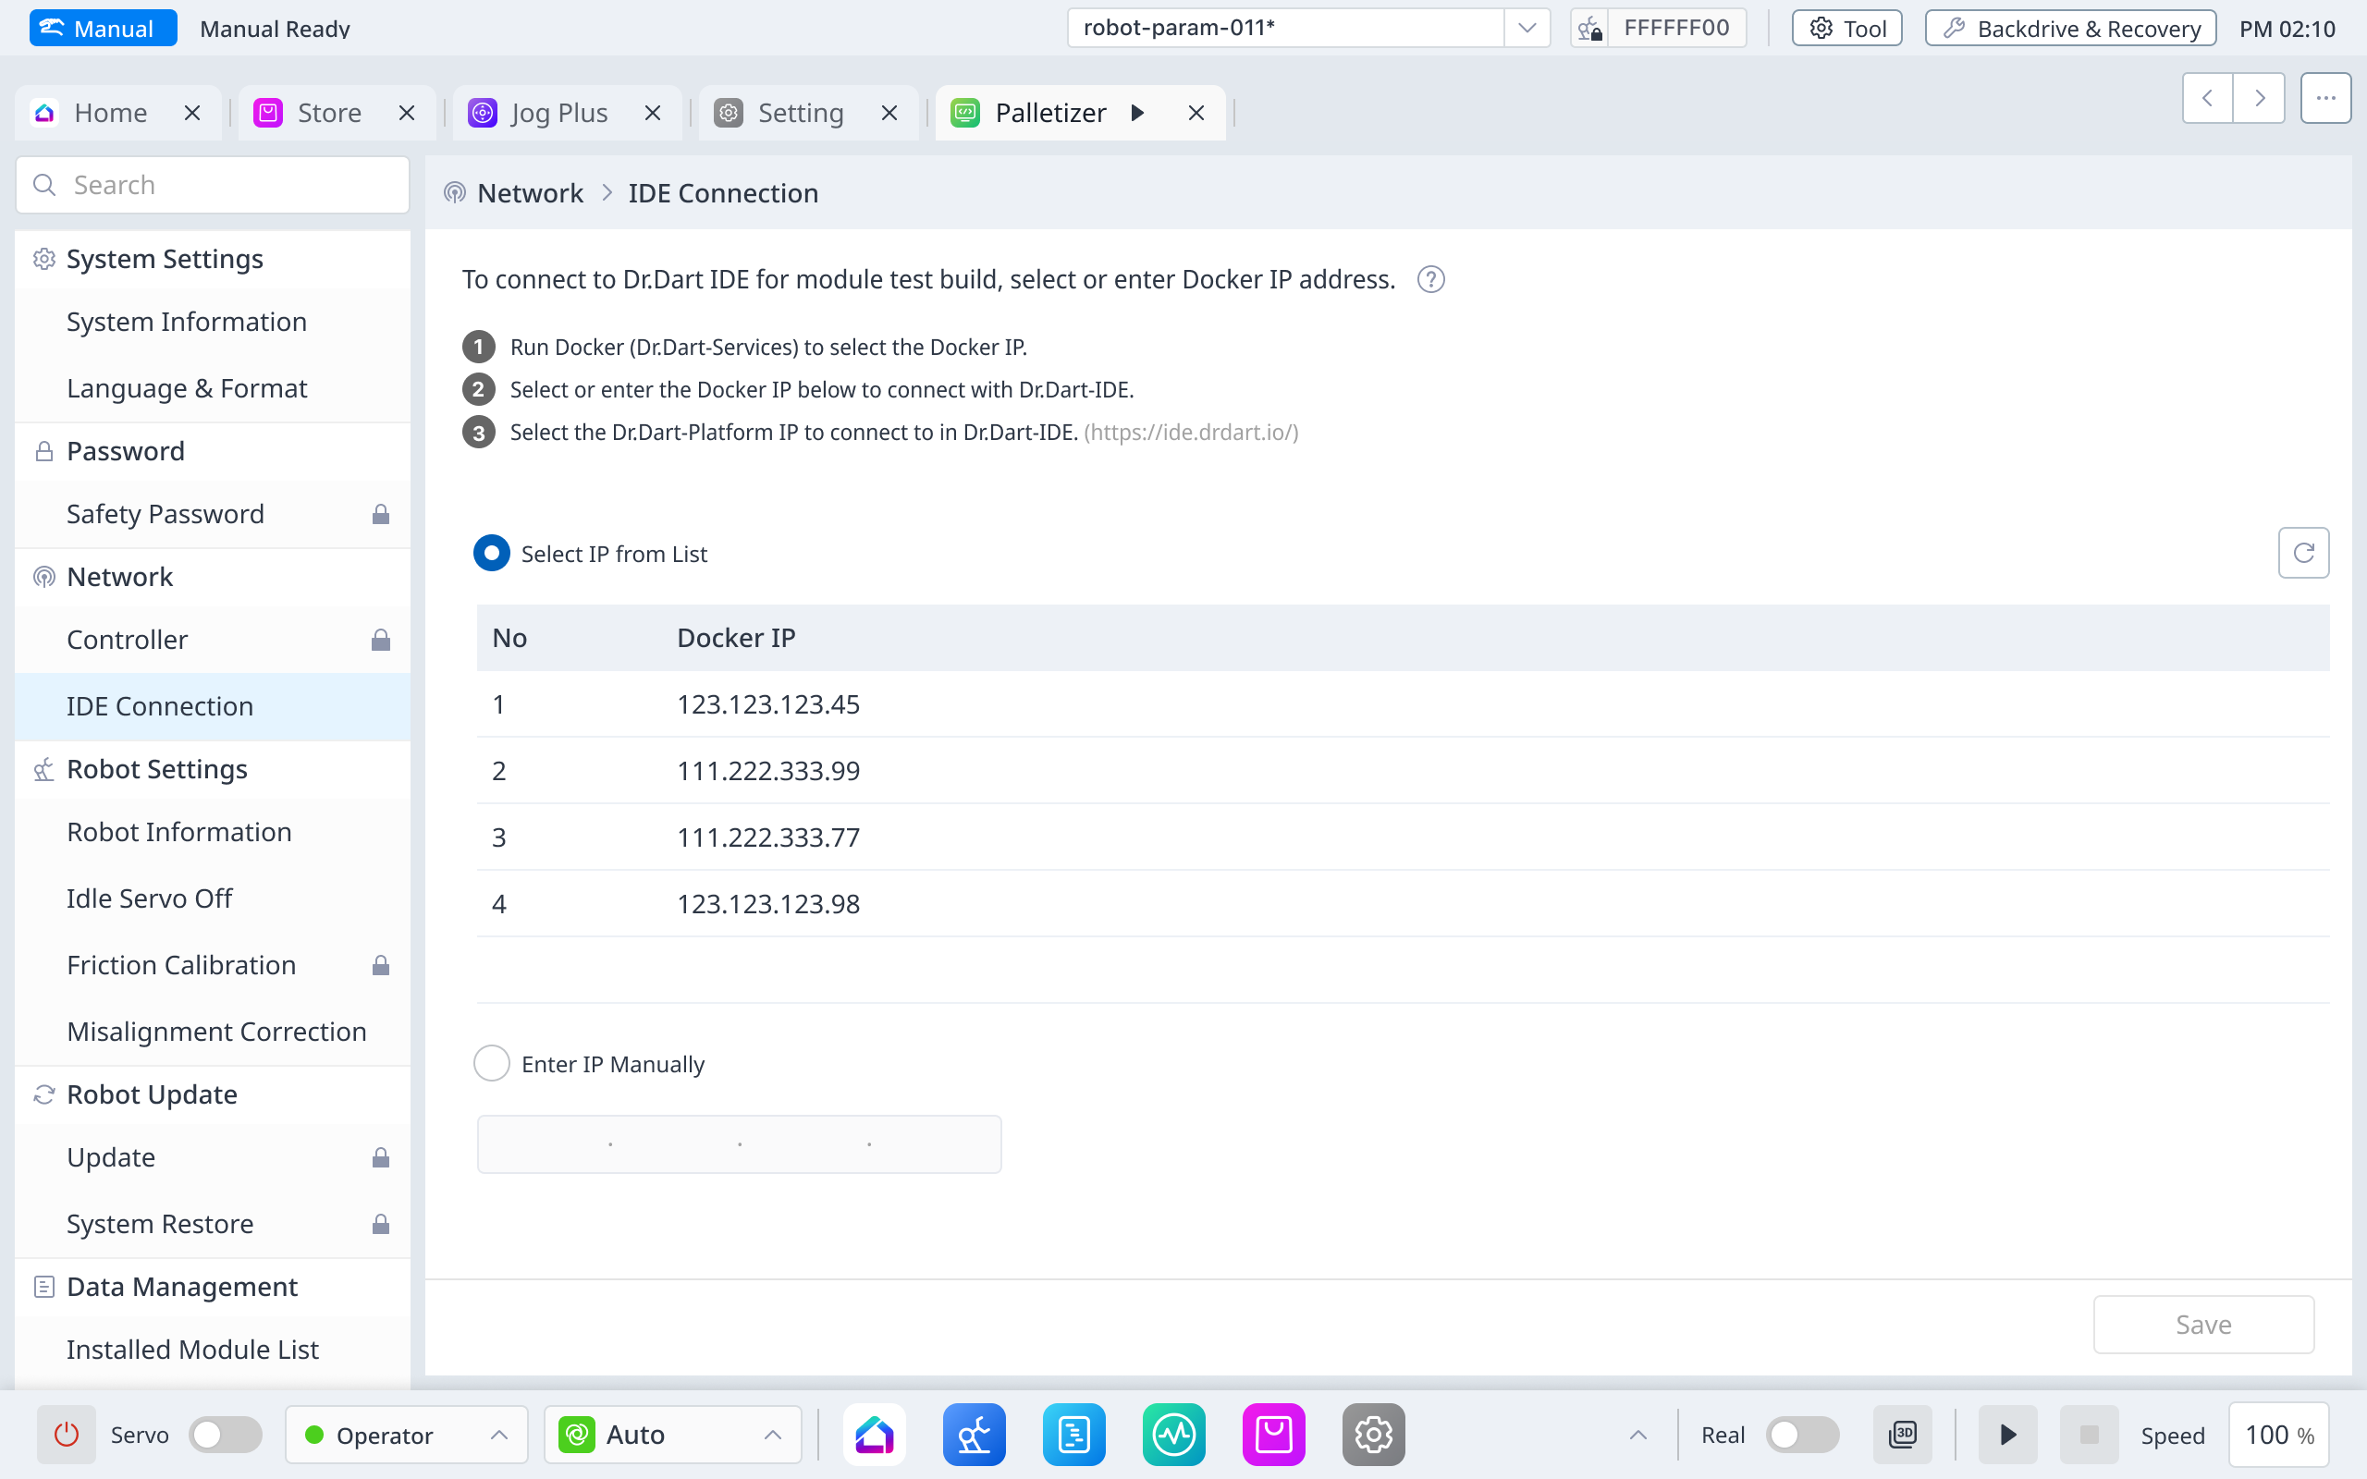Screen dimensions: 2367x1479
Task: Open the Home icon in bottom dock
Action: click(875, 1434)
